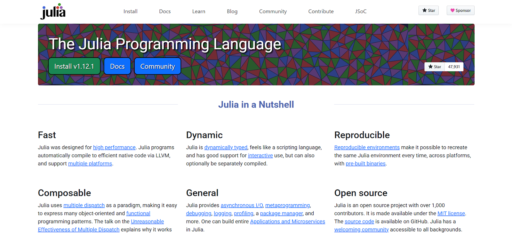Click the 47,931 star count badge
Viewport: 512px width, 233px height.
point(454,67)
